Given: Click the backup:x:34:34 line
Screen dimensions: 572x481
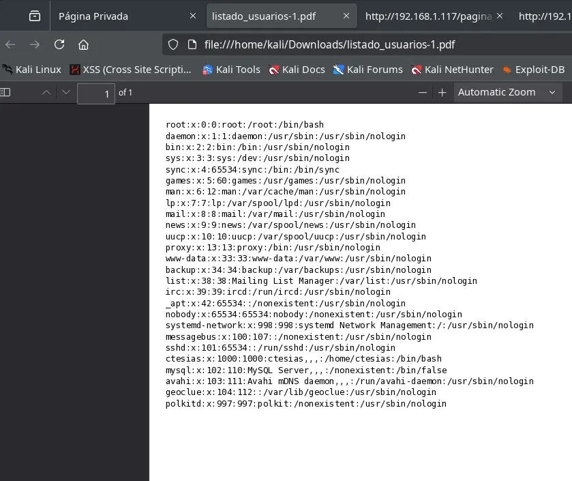Looking at the screenshot, I should pos(299,269).
